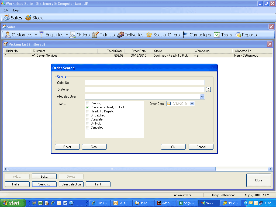Image resolution: width=276 pixels, height=207 pixels.
Task: Launch Word from quick launch bar
Action: click(x=65, y=203)
